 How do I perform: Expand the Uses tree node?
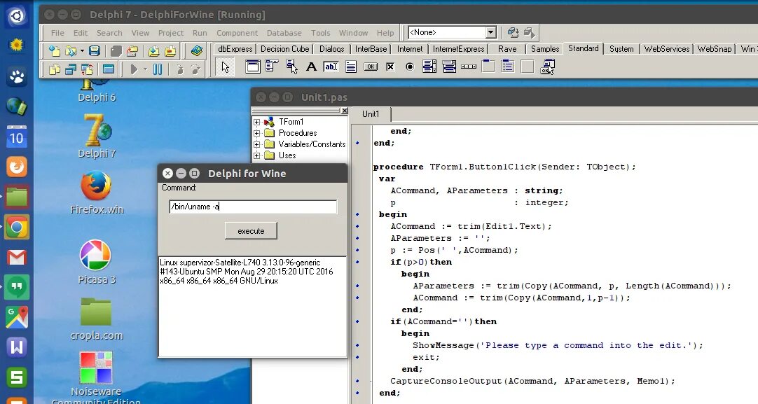256,155
